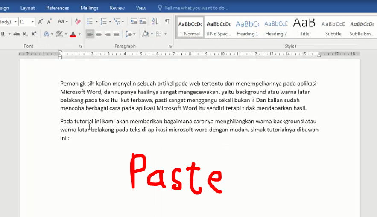This screenshot has height=217, width=377.
Task: Open the font name dropdown arrow
Action: click(15, 22)
